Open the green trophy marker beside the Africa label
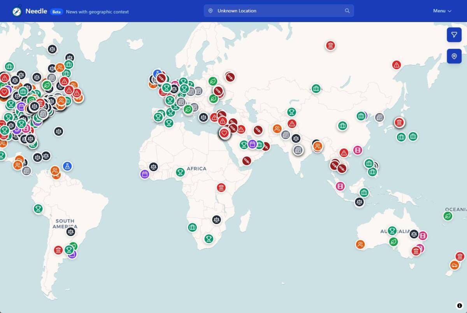 point(180,172)
